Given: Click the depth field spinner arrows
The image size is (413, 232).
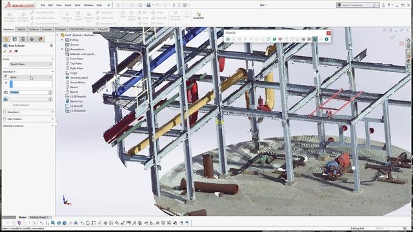Looking at the screenshot, I should tap(50, 92).
